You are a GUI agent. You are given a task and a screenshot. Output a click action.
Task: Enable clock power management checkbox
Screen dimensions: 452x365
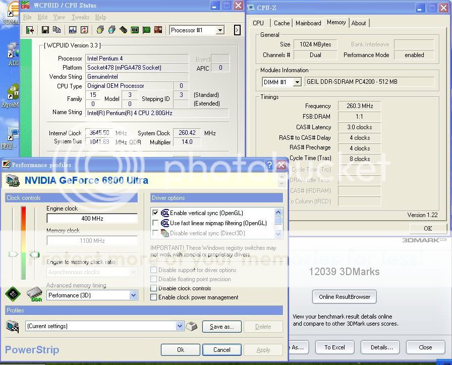pyautogui.click(x=154, y=297)
